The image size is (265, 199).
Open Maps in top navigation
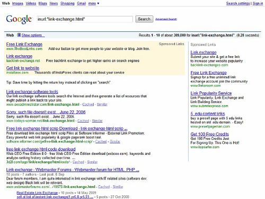[43, 3]
